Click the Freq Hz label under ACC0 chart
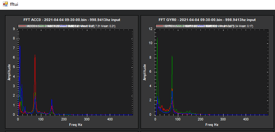This screenshot has width=275, height=132. click(x=75, y=125)
